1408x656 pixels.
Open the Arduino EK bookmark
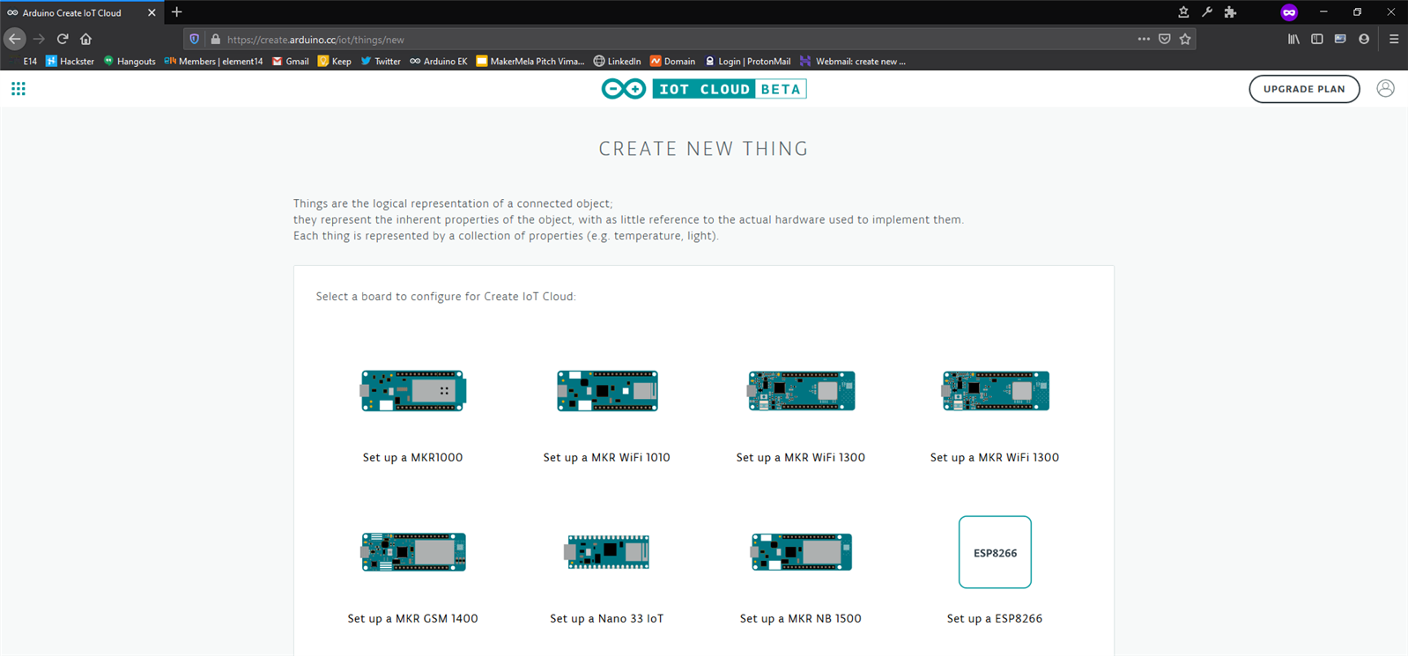pyautogui.click(x=439, y=62)
